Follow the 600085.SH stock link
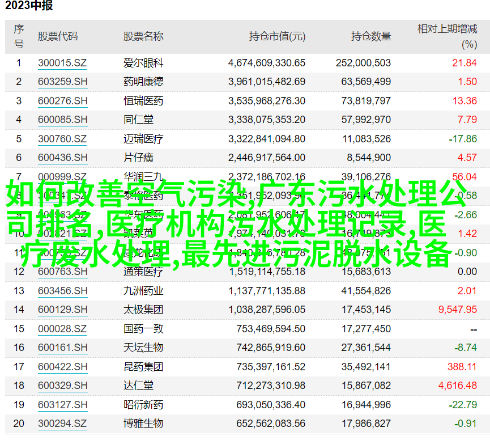The width and height of the screenshot is (490, 440). coord(62,120)
